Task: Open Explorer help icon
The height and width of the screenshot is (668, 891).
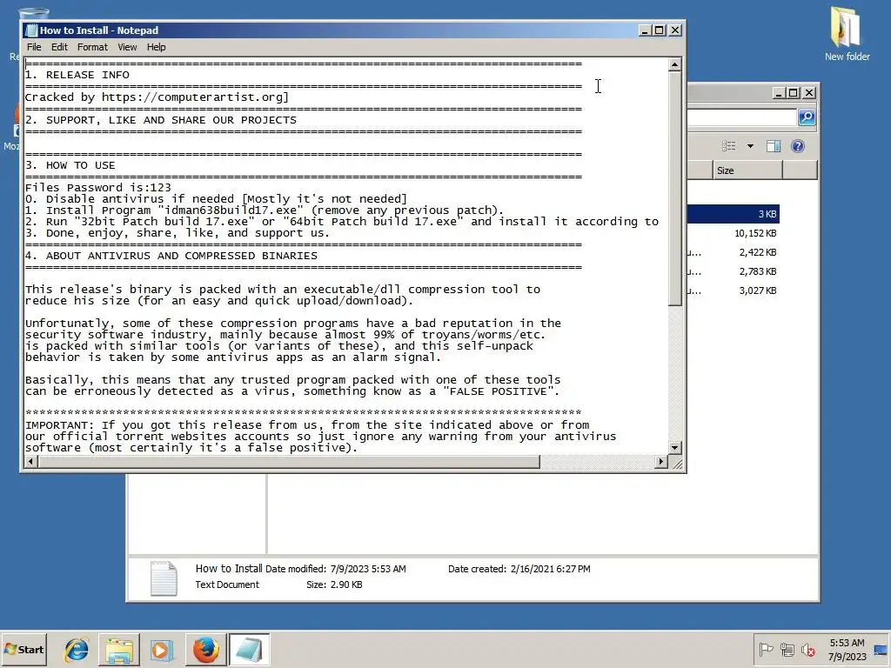Action: pyautogui.click(x=798, y=146)
